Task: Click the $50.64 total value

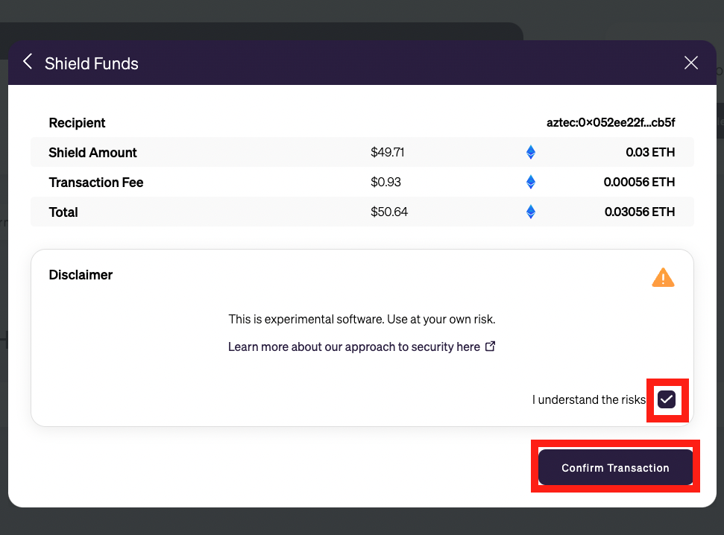Action: (389, 212)
